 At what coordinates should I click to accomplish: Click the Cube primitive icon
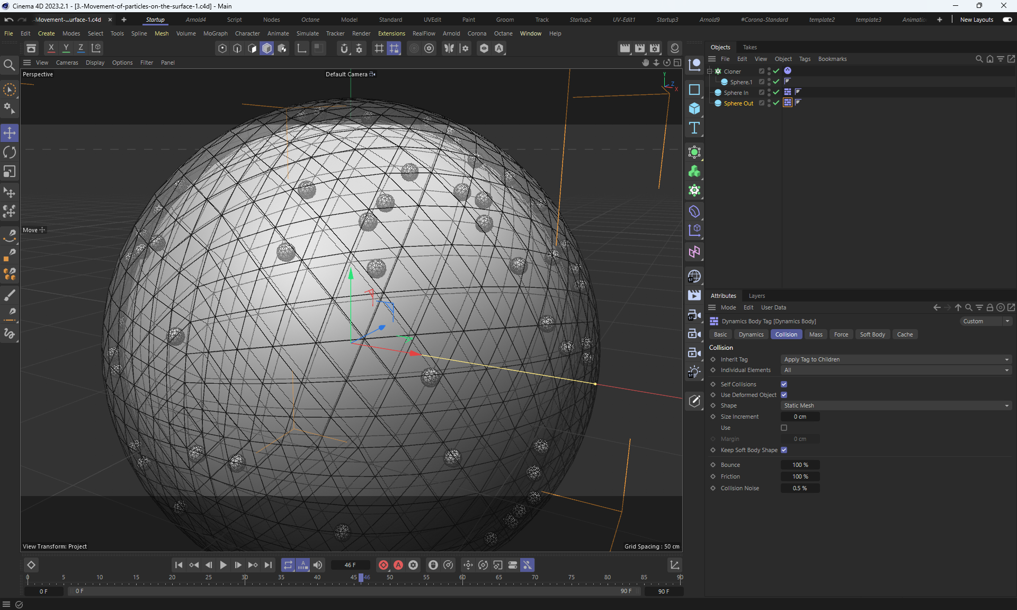pos(694,109)
